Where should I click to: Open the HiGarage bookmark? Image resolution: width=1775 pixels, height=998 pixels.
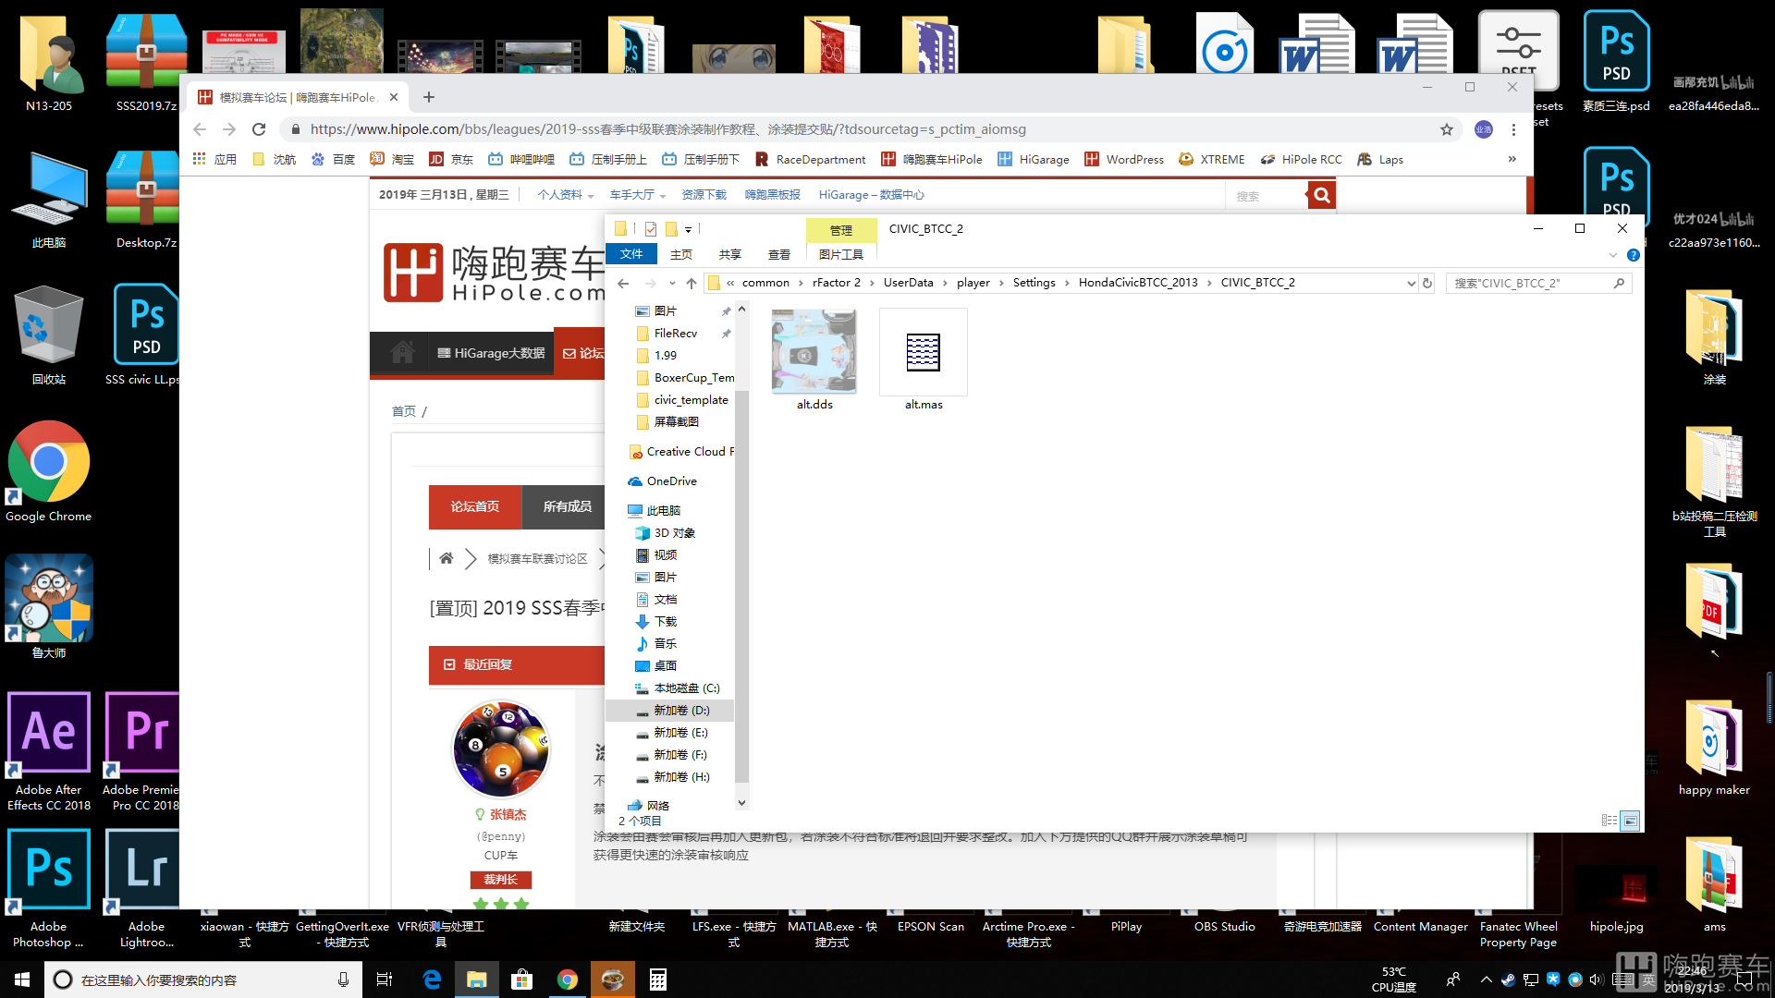click(1034, 159)
